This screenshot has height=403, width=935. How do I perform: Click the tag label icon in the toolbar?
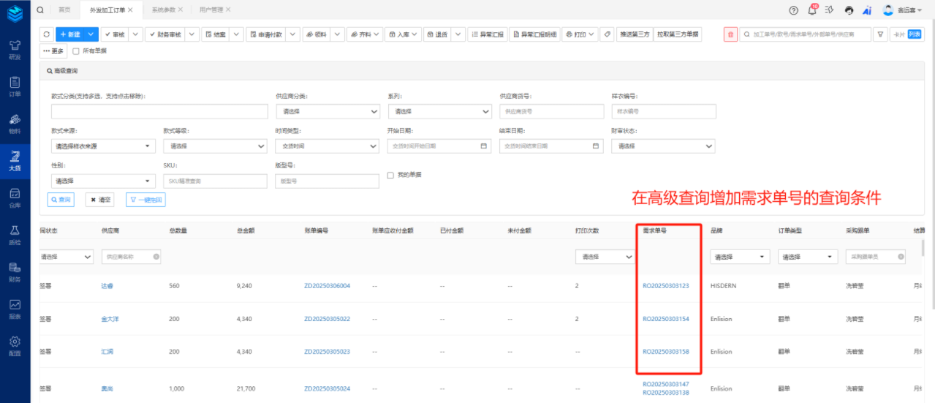tap(607, 34)
